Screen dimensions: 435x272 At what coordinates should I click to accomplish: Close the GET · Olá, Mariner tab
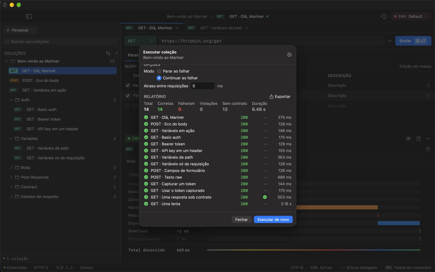(177, 28)
